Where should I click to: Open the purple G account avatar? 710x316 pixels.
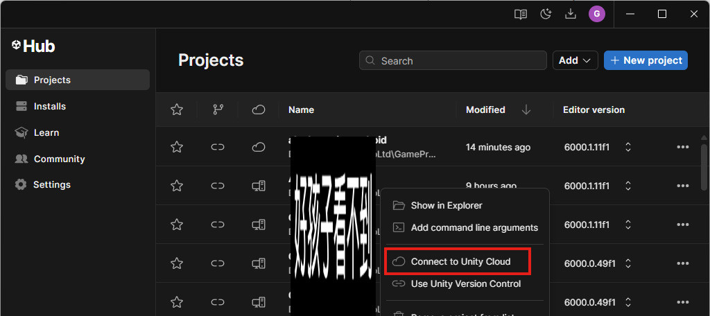click(x=597, y=14)
